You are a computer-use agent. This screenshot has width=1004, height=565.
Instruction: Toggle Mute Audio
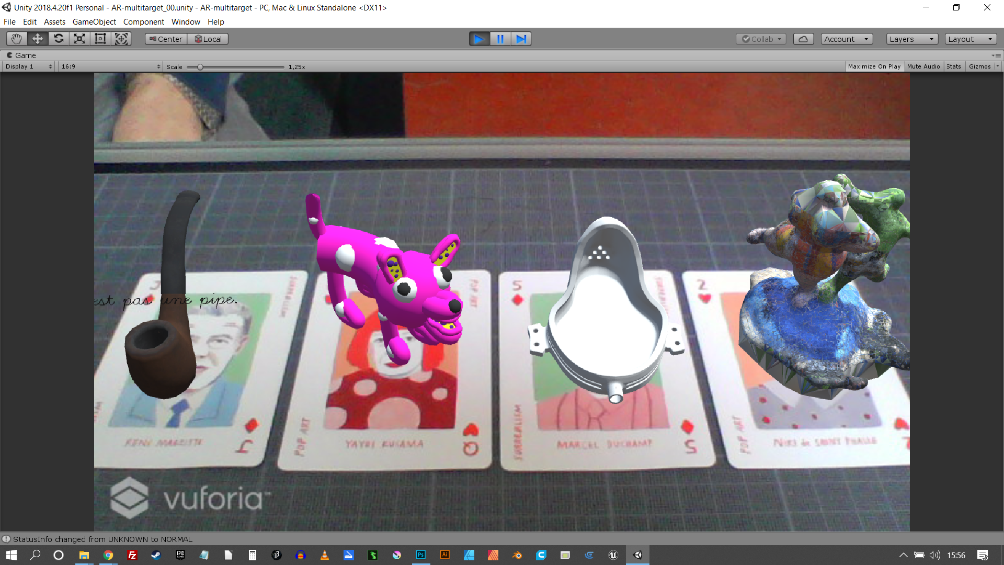(923, 66)
